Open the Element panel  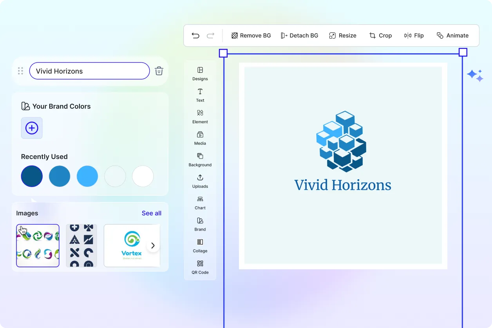coord(200,116)
